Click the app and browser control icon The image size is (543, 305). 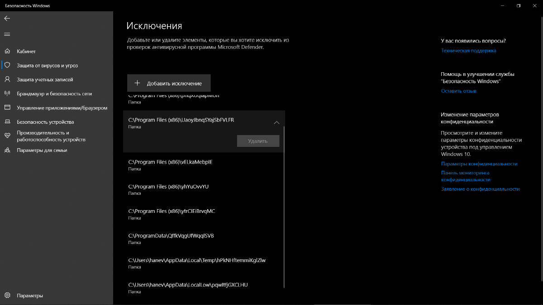7,108
